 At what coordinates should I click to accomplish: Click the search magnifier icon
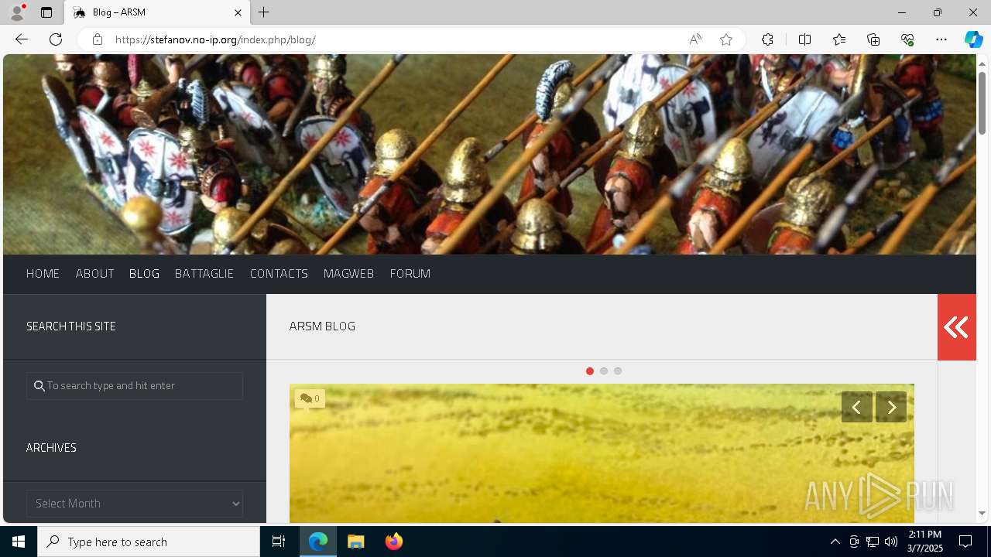(x=39, y=386)
